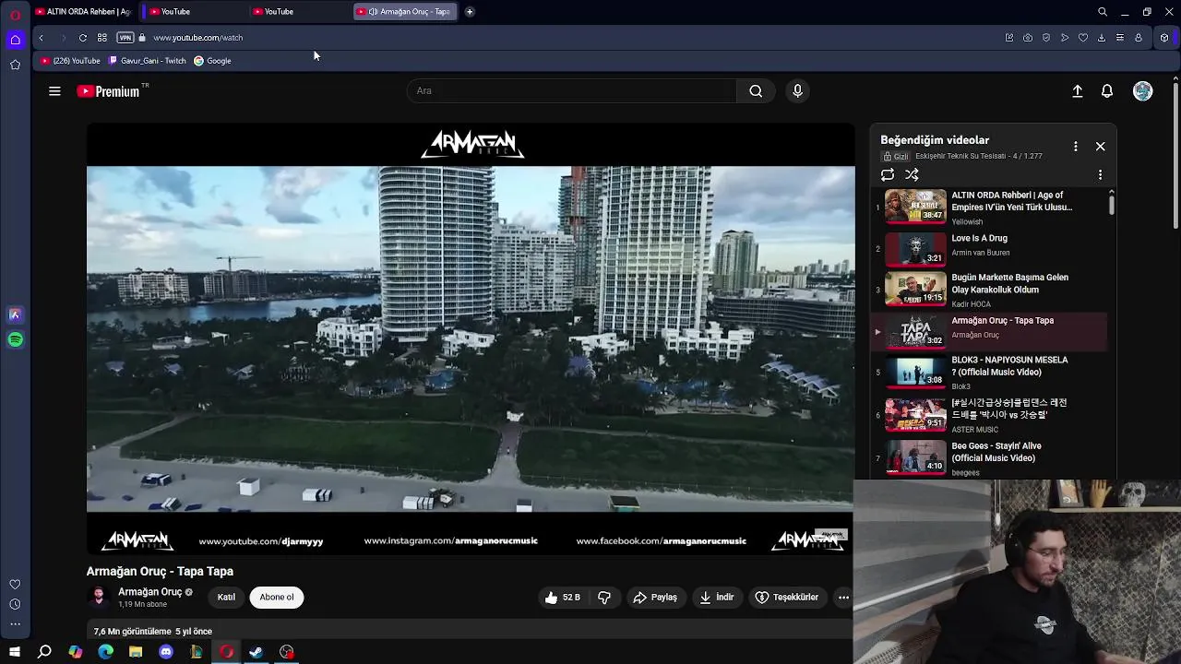Open the YouTube account avatar menu
This screenshot has height=664, width=1181.
(x=1142, y=91)
